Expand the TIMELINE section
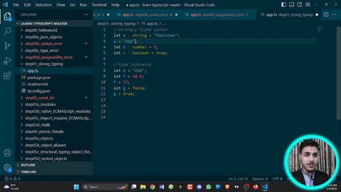Viewport: 341px width, 192px height. 54,172
